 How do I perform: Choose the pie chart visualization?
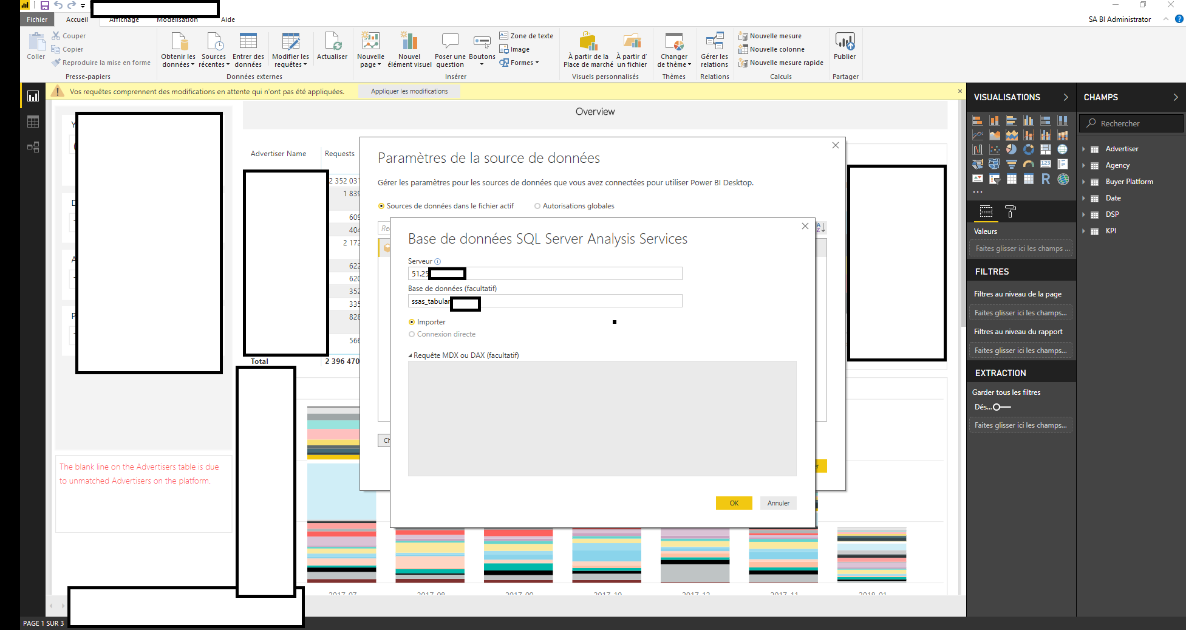1011,149
